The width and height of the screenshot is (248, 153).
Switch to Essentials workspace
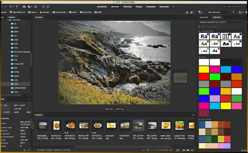pos(102,7)
